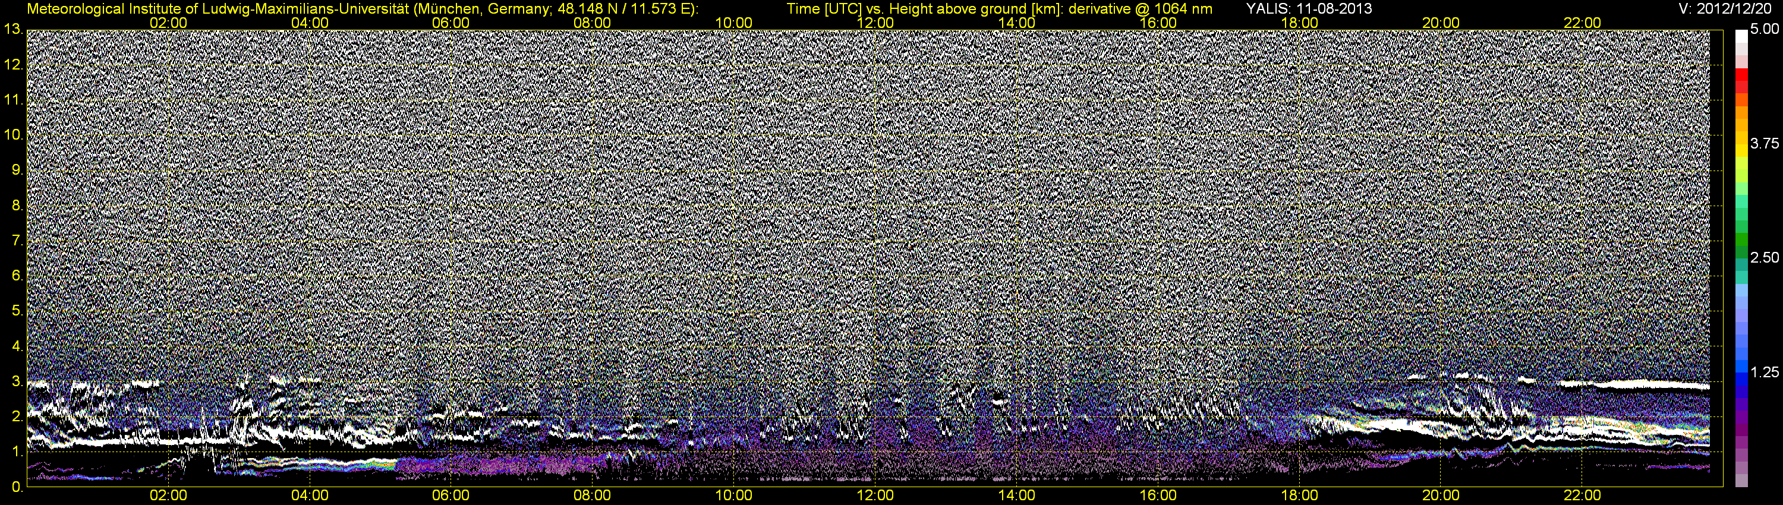Screen dimensions: 1783x505
Task: Click the 8 km height axis label
Action: tap(17, 206)
